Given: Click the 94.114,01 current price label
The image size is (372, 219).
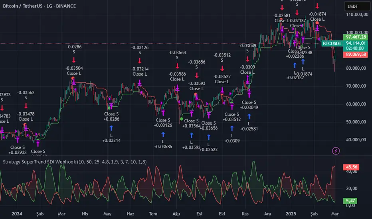Looking at the screenshot, I should (x=355, y=43).
